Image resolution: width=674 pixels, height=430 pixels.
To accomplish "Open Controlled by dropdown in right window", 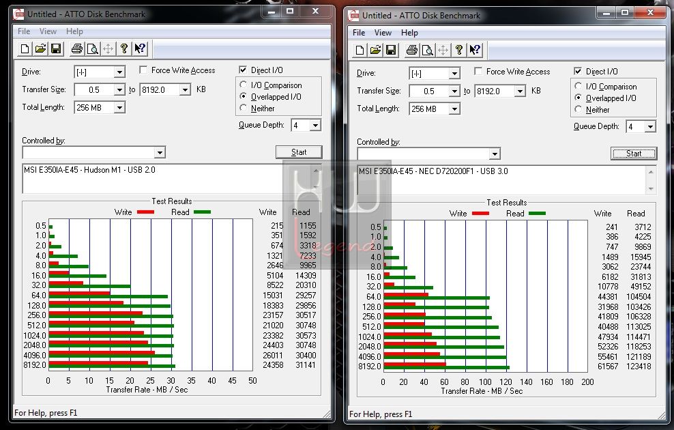I will click(x=495, y=154).
